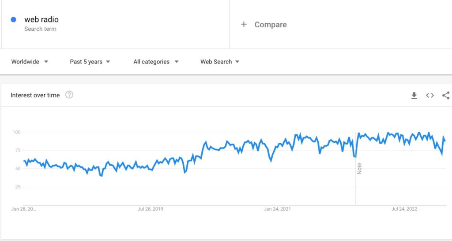Expand the Past 5 years time range
Screen dimensions: 452x241
pyautogui.click(x=90, y=62)
